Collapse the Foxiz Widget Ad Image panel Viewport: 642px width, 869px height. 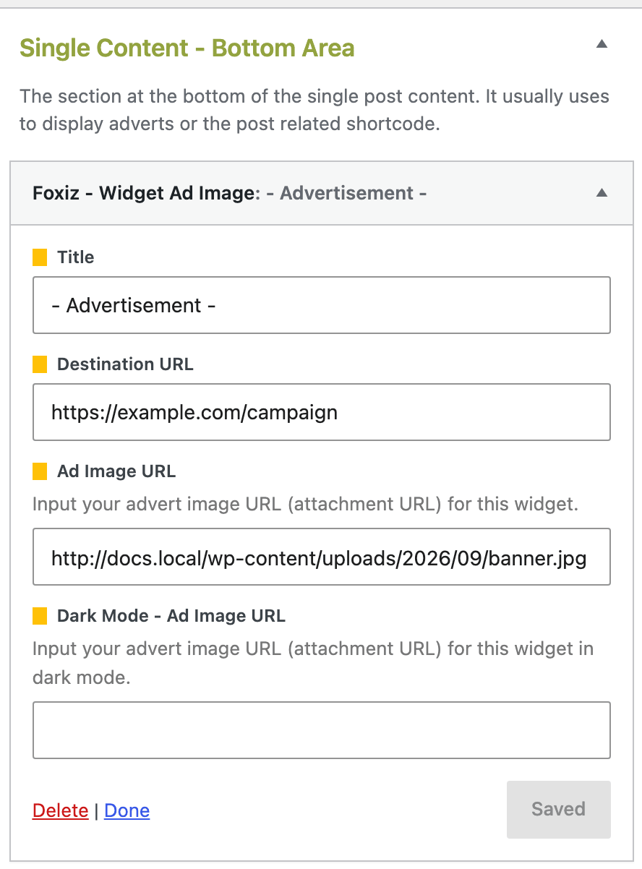click(x=602, y=193)
